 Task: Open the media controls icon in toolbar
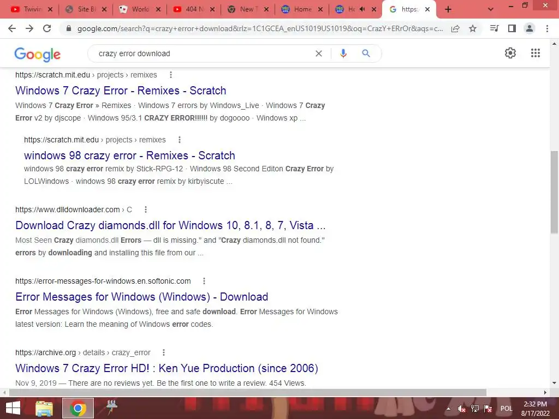[x=494, y=28]
